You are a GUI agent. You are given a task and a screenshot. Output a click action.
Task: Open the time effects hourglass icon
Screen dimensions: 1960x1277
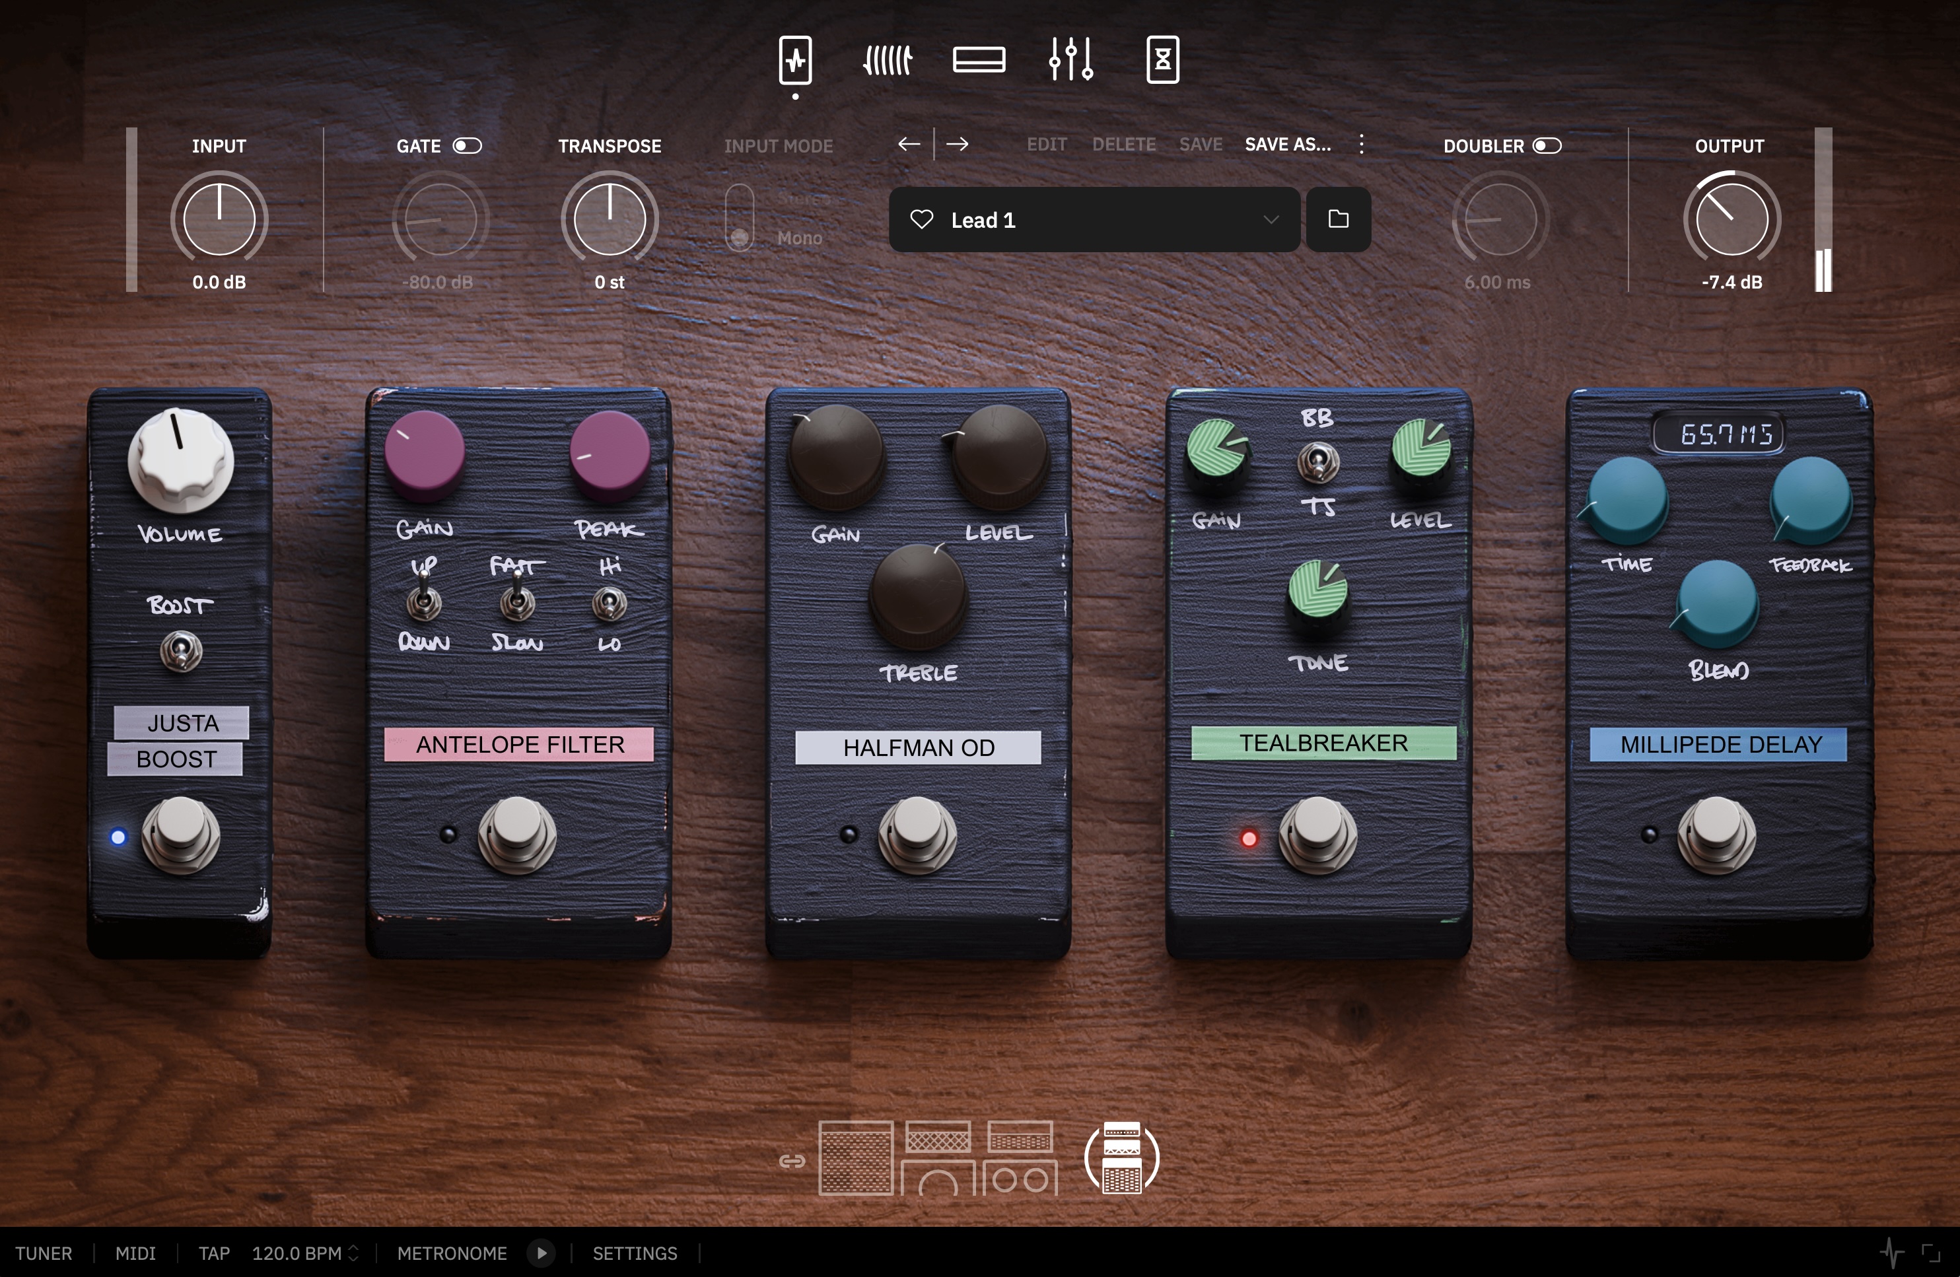(1162, 60)
